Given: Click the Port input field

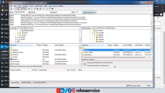Looking at the screenshot, I should tap(78, 12).
